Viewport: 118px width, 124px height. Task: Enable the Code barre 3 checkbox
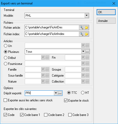[70, 115]
